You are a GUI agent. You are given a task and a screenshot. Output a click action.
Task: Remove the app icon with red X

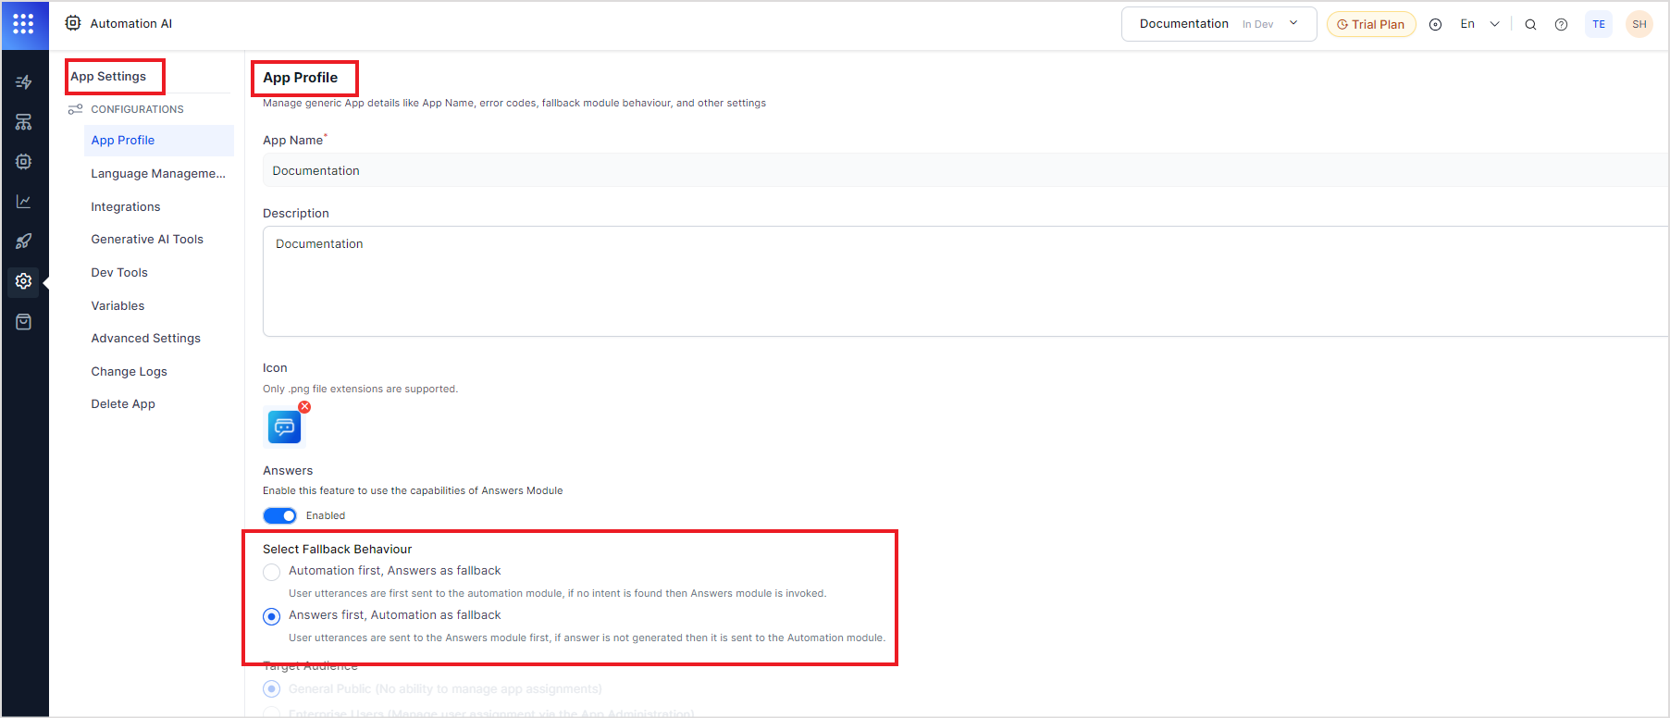[304, 407]
